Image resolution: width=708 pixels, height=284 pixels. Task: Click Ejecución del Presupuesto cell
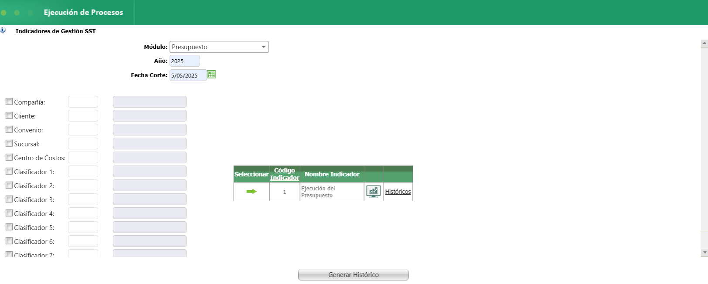coord(332,192)
